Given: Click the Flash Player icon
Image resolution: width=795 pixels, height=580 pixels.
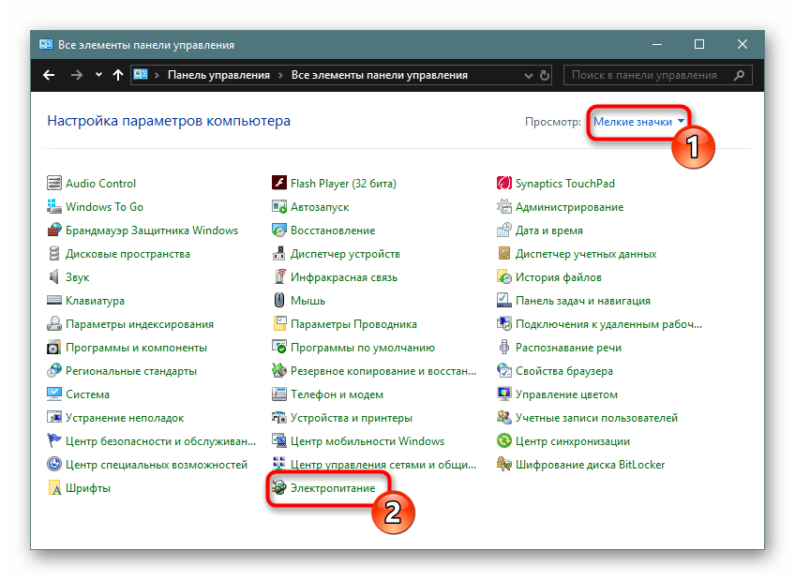Looking at the screenshot, I should click(x=278, y=183).
